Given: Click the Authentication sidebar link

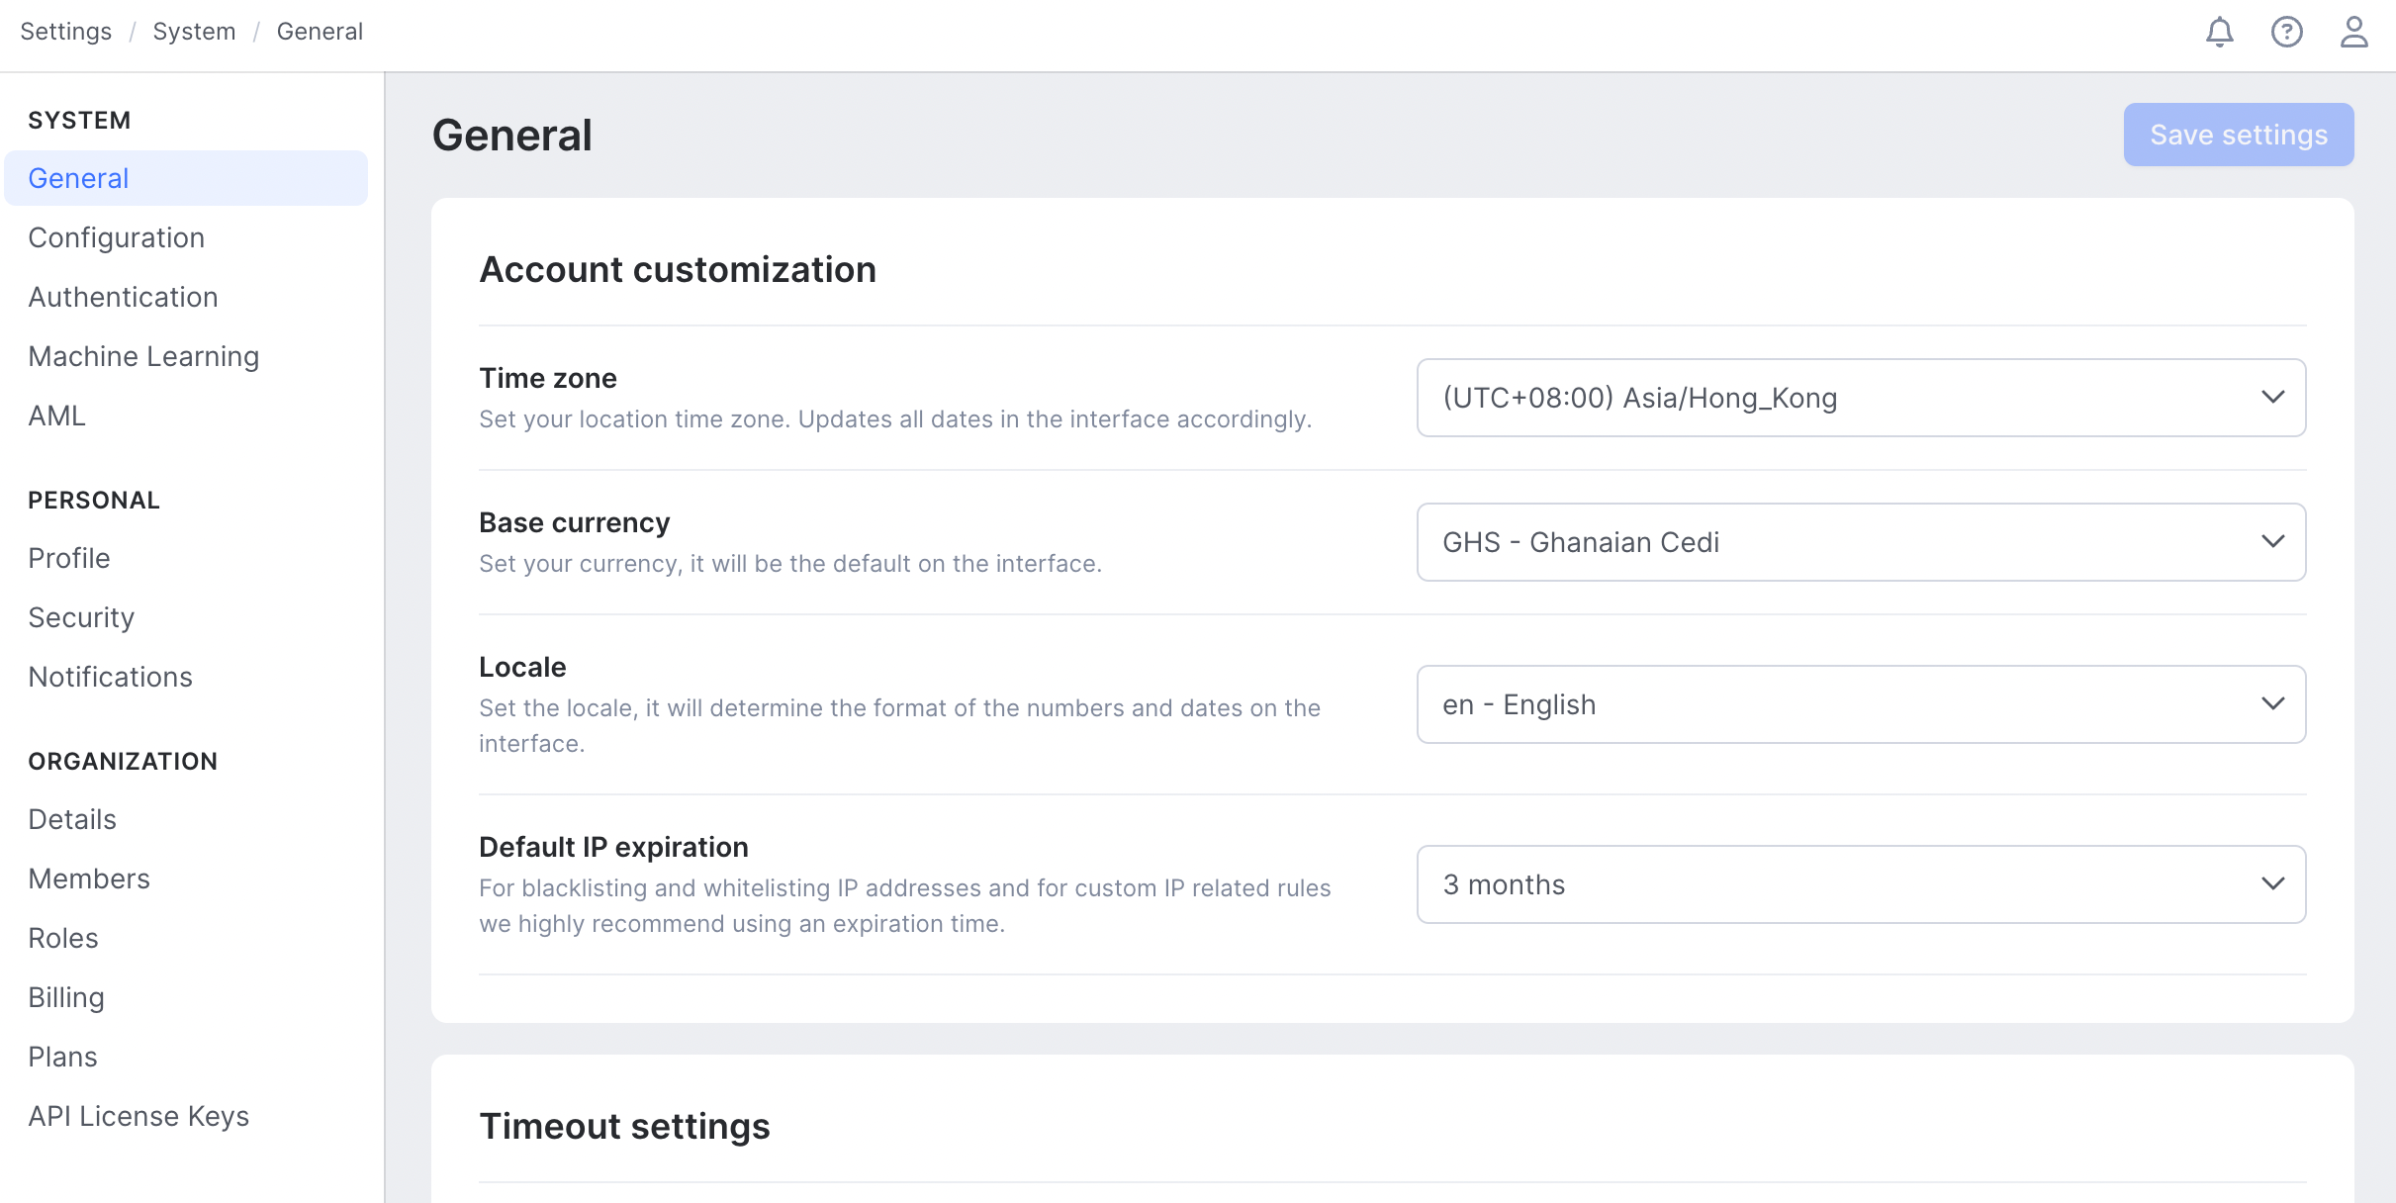Looking at the screenshot, I should 123,295.
